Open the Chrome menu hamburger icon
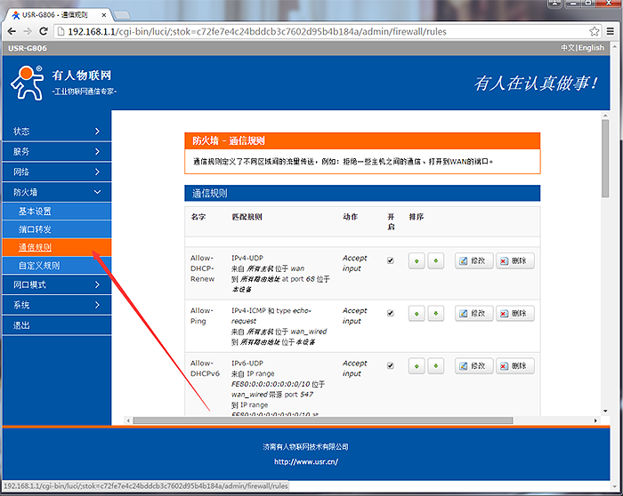 tap(611, 31)
